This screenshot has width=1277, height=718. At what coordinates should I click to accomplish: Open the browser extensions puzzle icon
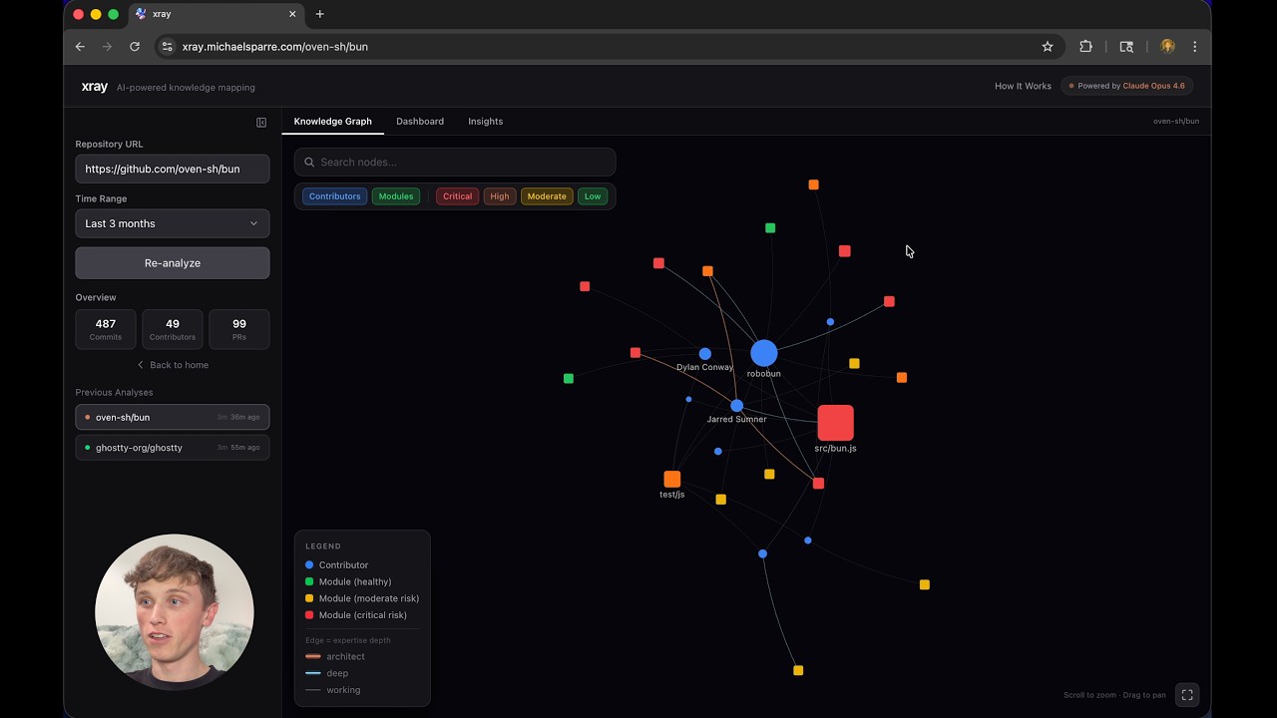click(x=1085, y=46)
